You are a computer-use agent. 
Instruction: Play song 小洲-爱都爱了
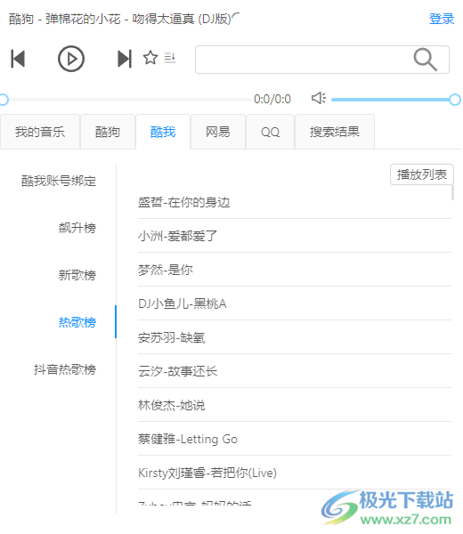tap(295, 236)
